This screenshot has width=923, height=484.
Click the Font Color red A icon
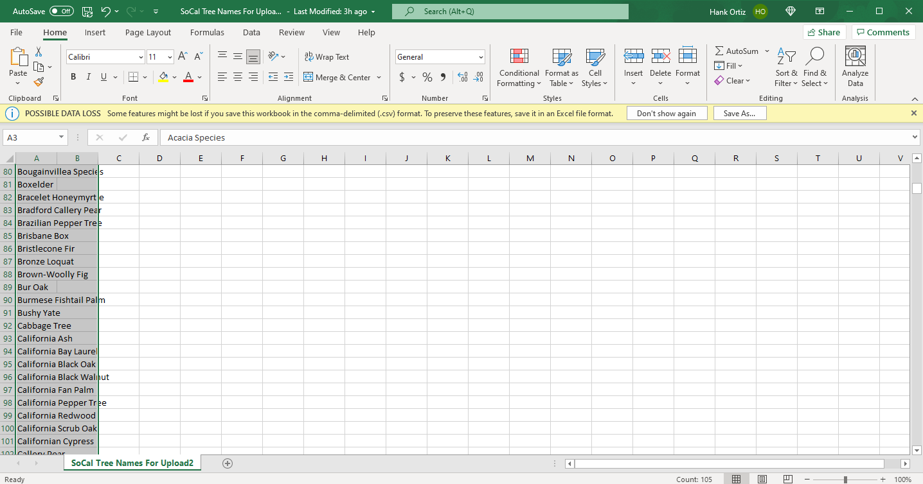(x=188, y=77)
